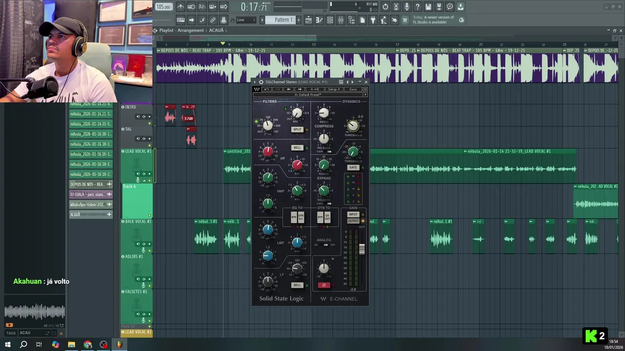Toggle the metronome in FL Studio toolbar
The height and width of the screenshot is (351, 625).
181,7
